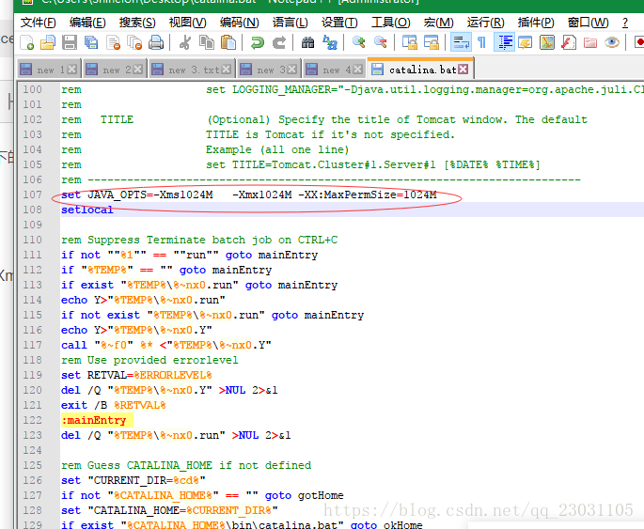644x529 pixels.
Task: Click the Save All toolbar icon
Action: click(x=91, y=42)
